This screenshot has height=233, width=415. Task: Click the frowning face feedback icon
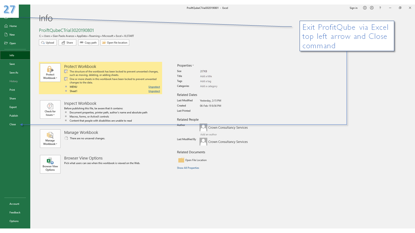click(372, 8)
